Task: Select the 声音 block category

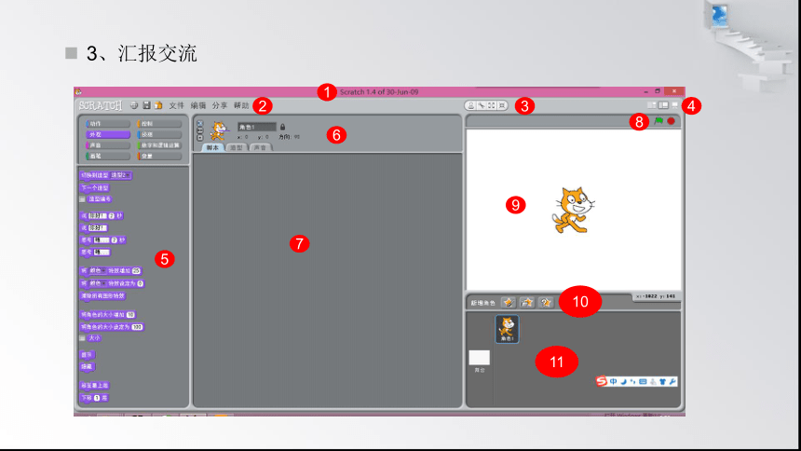Action: pyautogui.click(x=108, y=145)
